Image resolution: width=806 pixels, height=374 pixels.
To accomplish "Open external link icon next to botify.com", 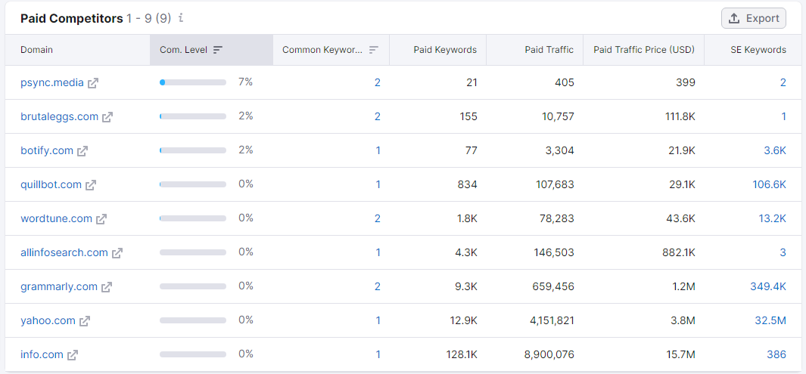I will click(82, 151).
